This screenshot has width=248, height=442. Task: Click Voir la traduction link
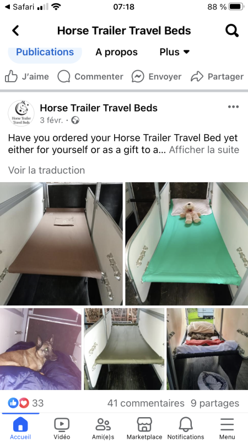46,170
